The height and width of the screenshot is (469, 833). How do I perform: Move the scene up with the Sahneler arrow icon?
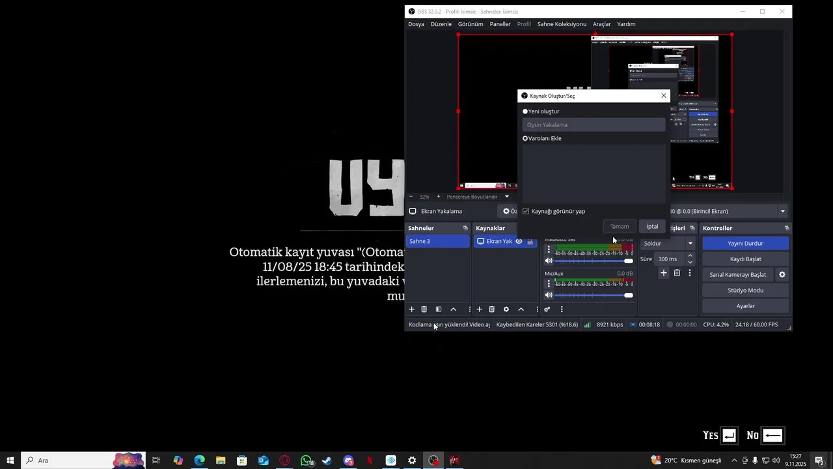tap(454, 309)
